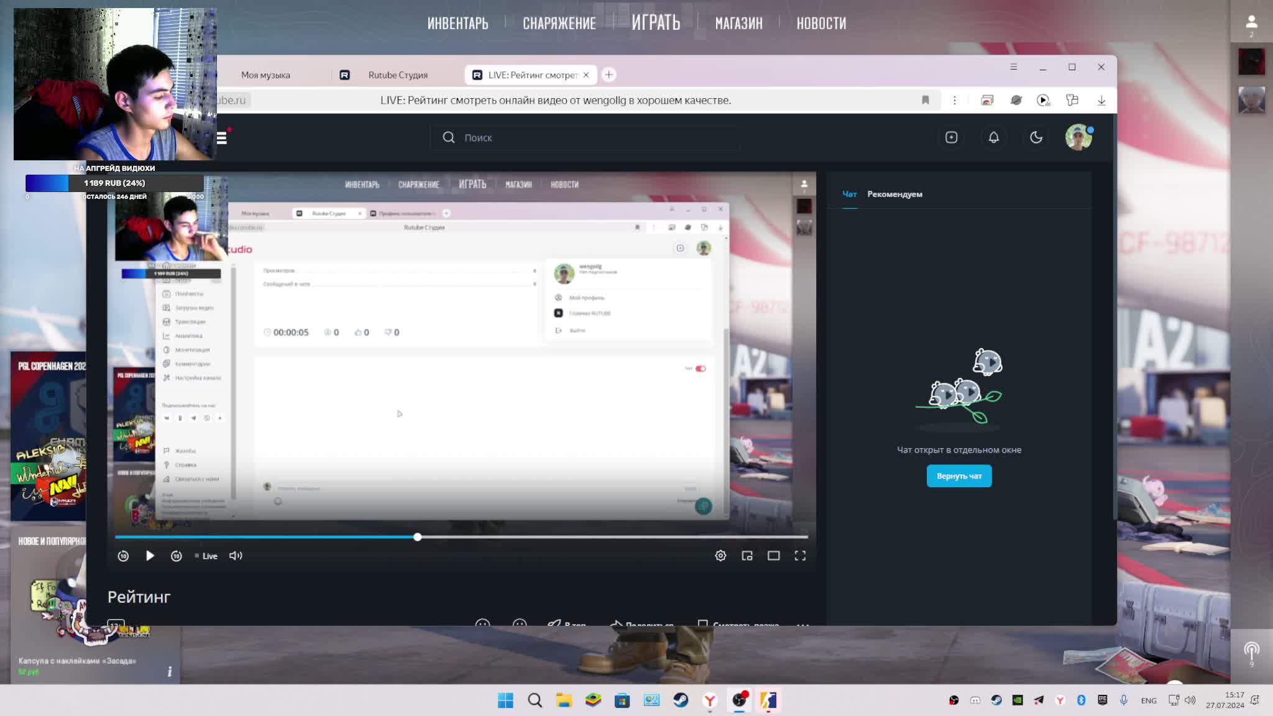Click the upload video plus icon
The image size is (1273, 716).
tap(951, 137)
